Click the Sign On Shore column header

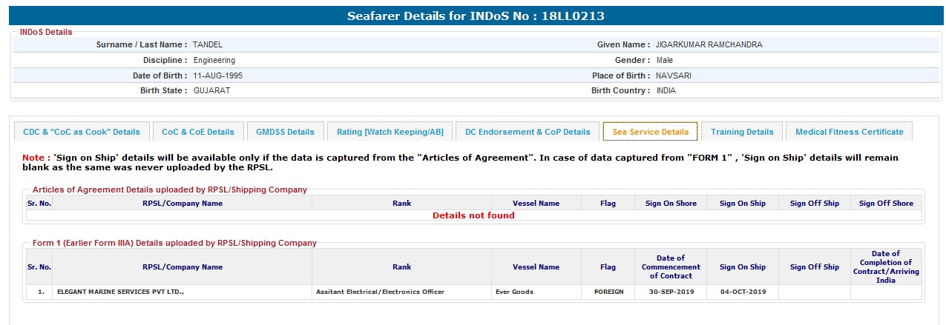pyautogui.click(x=671, y=203)
